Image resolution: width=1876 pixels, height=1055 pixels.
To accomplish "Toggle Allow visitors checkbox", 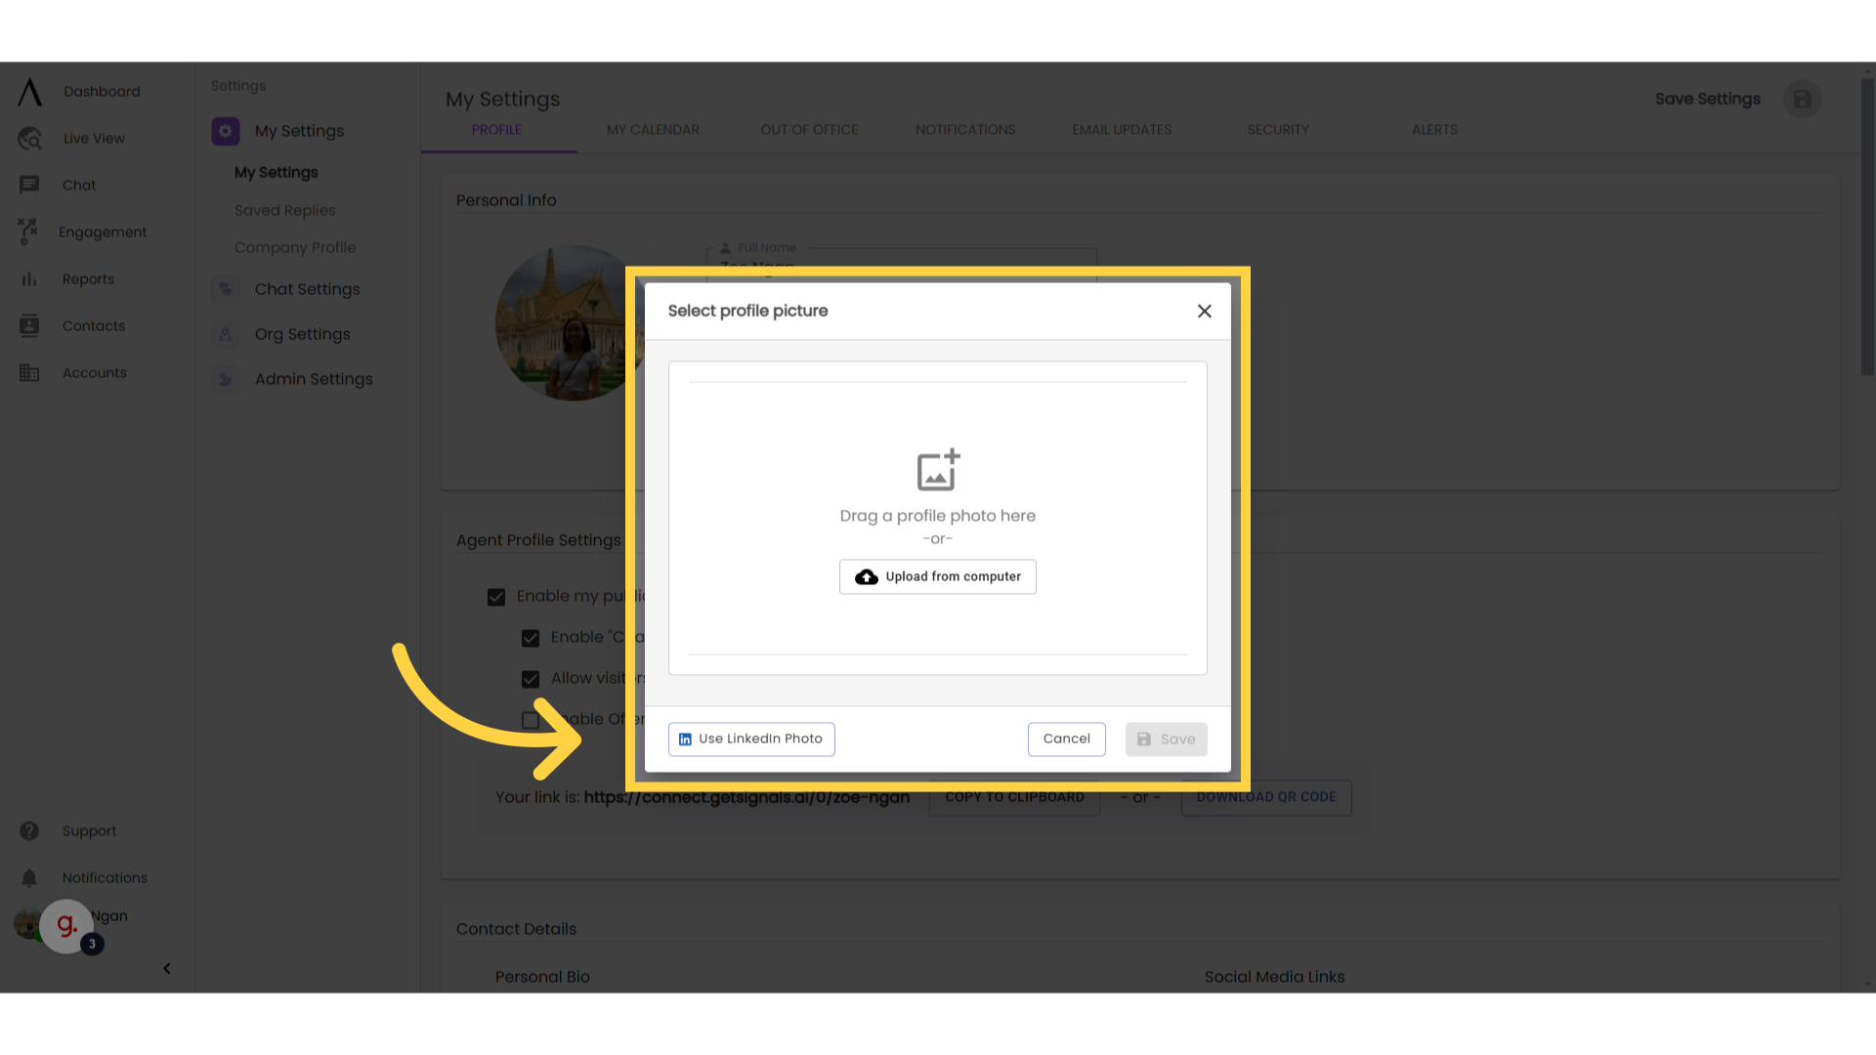I will [x=530, y=678].
